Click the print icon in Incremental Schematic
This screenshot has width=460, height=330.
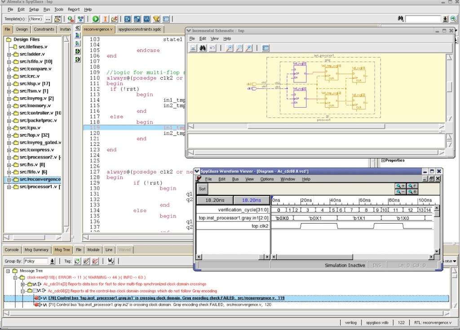tap(193, 48)
